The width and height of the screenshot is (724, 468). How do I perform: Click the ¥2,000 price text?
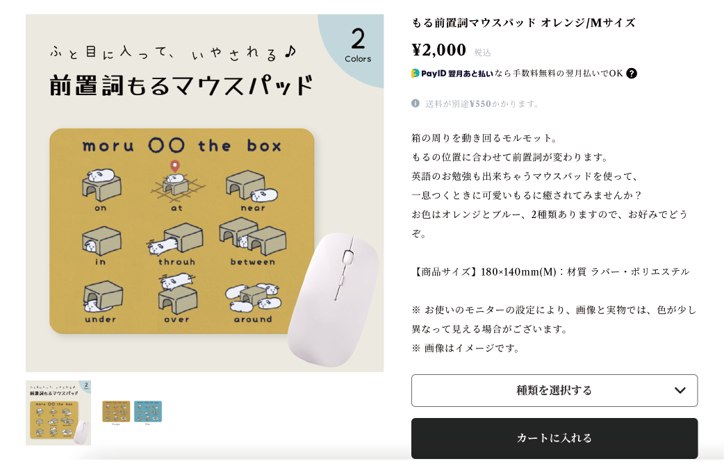(439, 50)
